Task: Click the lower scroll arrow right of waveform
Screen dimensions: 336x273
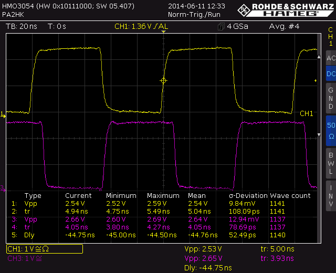Action: coord(319,136)
